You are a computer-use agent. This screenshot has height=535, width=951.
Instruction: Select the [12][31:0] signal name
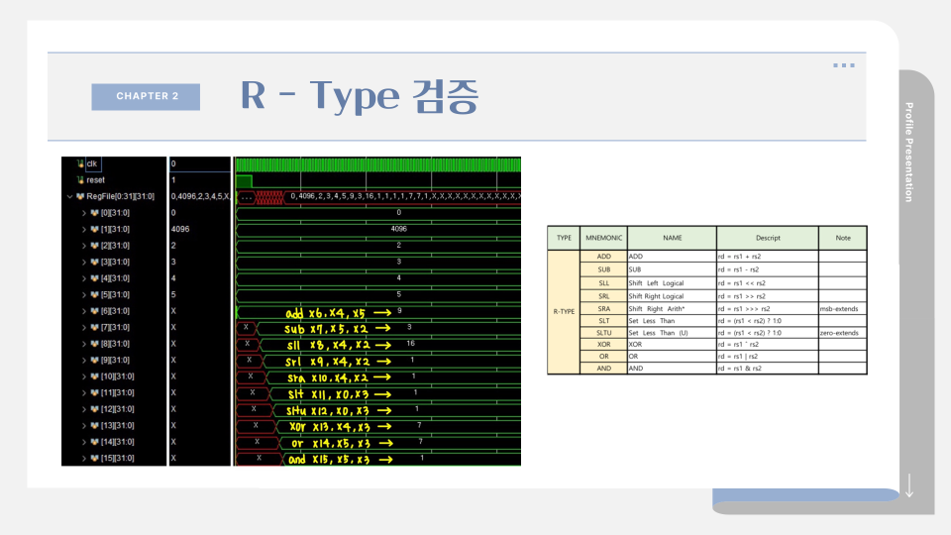click(x=117, y=409)
